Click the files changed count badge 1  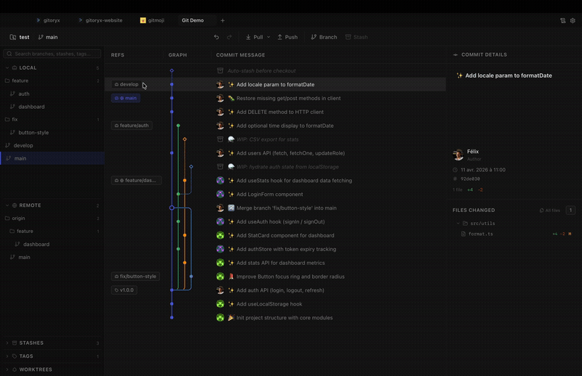click(x=570, y=211)
